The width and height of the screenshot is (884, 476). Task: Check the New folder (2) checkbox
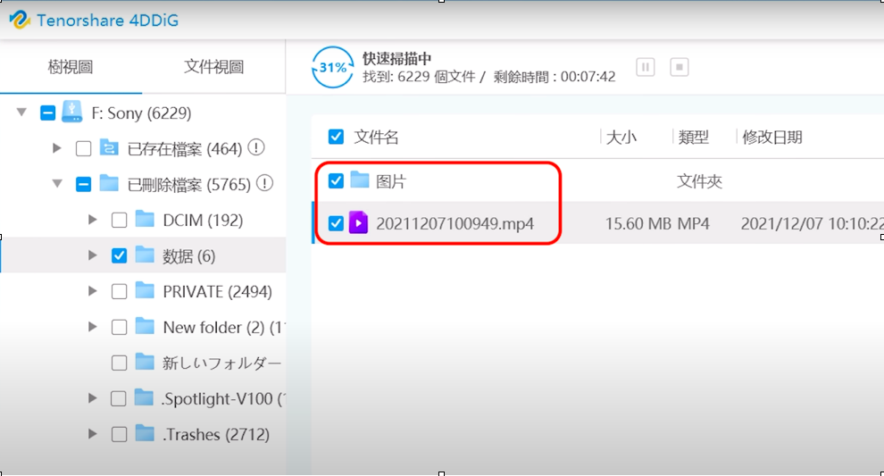(x=119, y=327)
